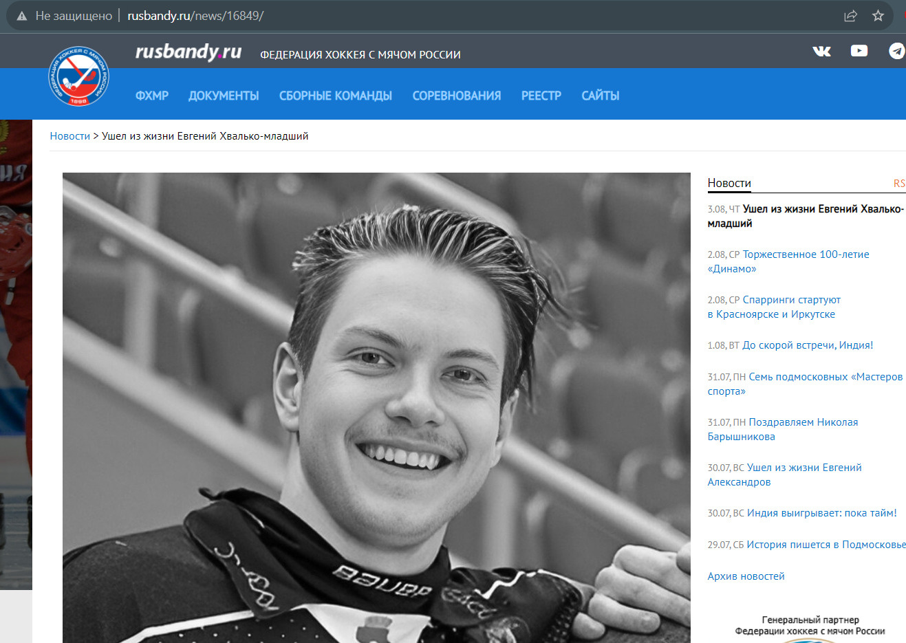Open the YouTube channel icon

[x=859, y=51]
